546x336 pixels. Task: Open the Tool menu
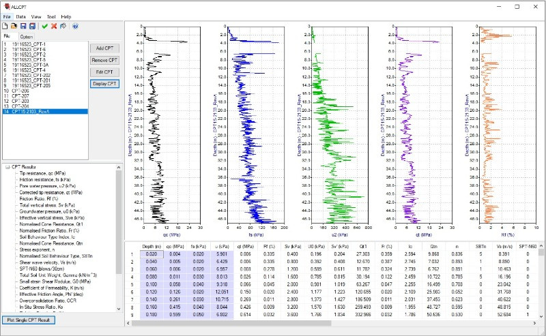(x=51, y=16)
